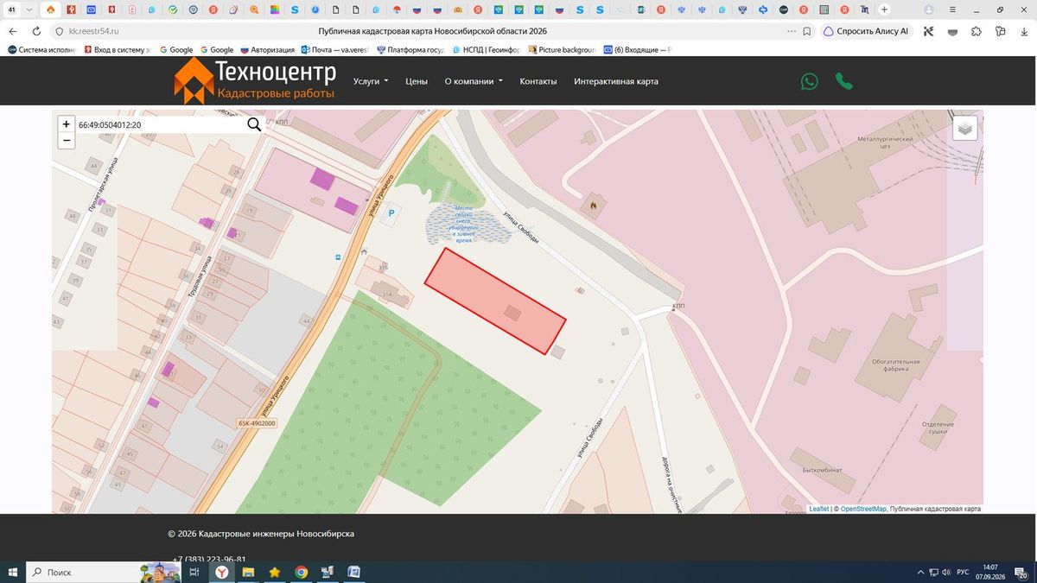Viewport: 1037px width, 583px height.
Task: Switch keyboard language РУС indicator
Action: tap(962, 572)
